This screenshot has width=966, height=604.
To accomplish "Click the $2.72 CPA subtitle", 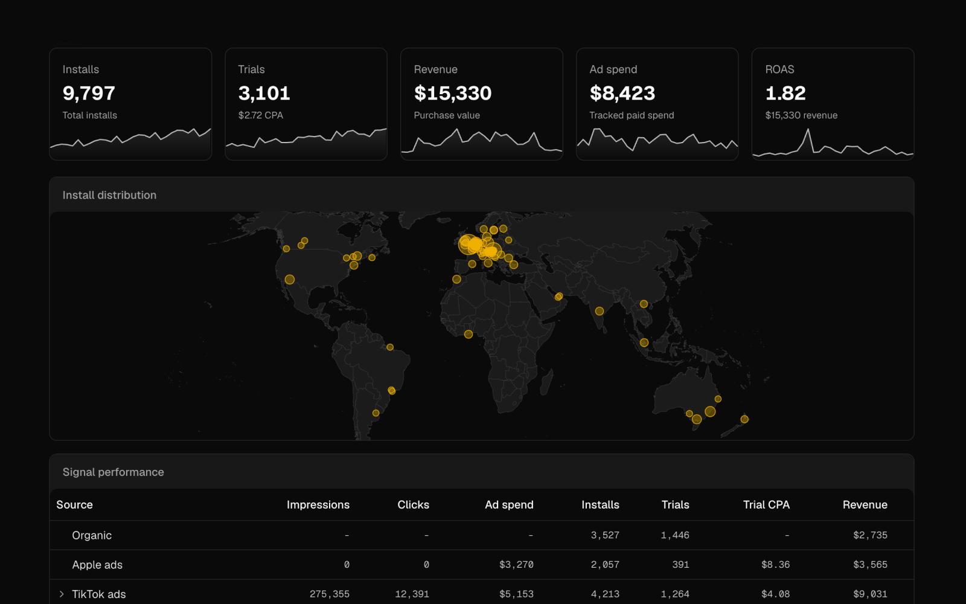I will 260,115.
